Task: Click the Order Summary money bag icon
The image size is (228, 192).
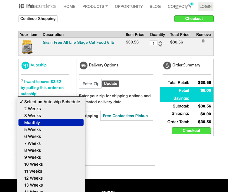Action: pos(167,66)
